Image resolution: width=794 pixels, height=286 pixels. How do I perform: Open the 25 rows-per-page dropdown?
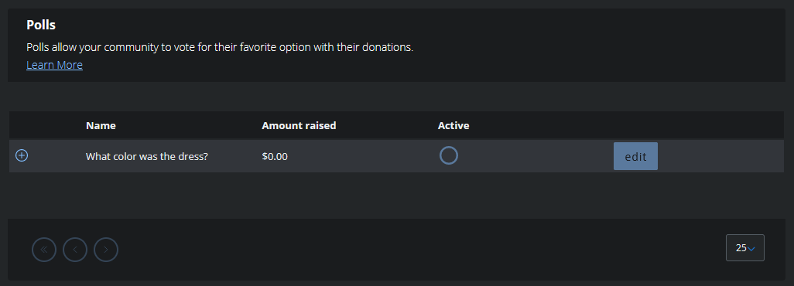point(745,247)
